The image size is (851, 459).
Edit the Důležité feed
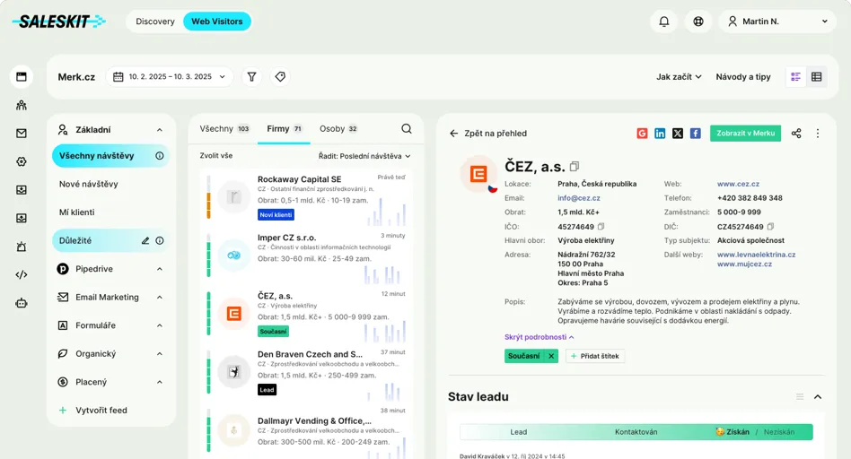tap(145, 240)
